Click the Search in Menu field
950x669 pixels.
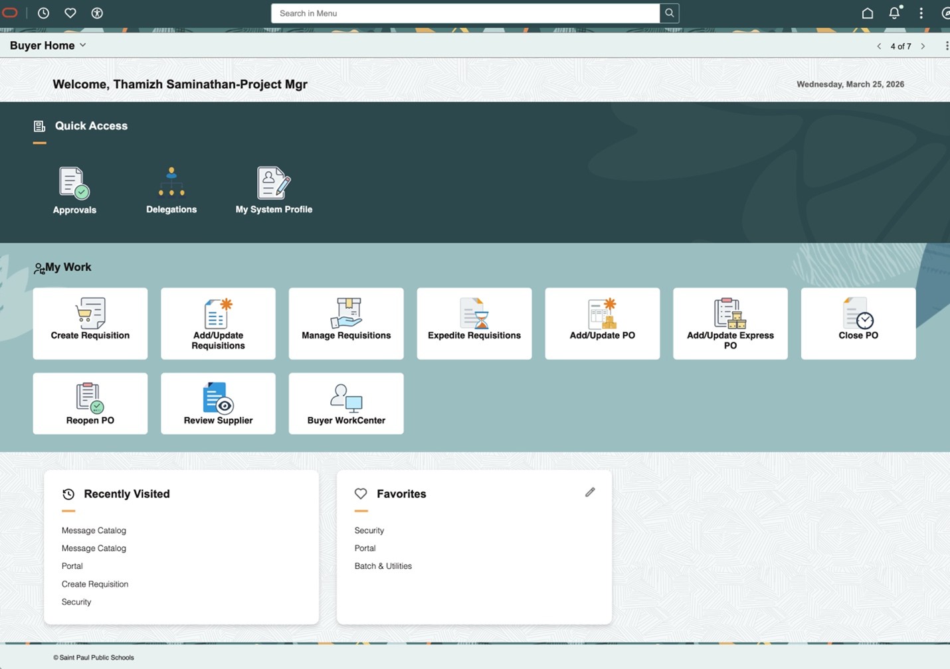pos(465,13)
